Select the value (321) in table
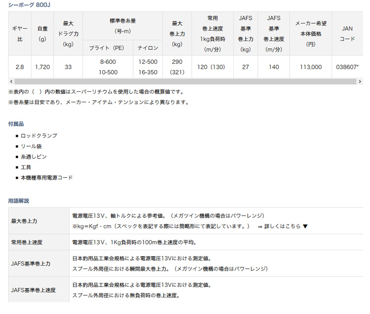This screenshot has width=370, height=314. pyautogui.click(x=177, y=72)
